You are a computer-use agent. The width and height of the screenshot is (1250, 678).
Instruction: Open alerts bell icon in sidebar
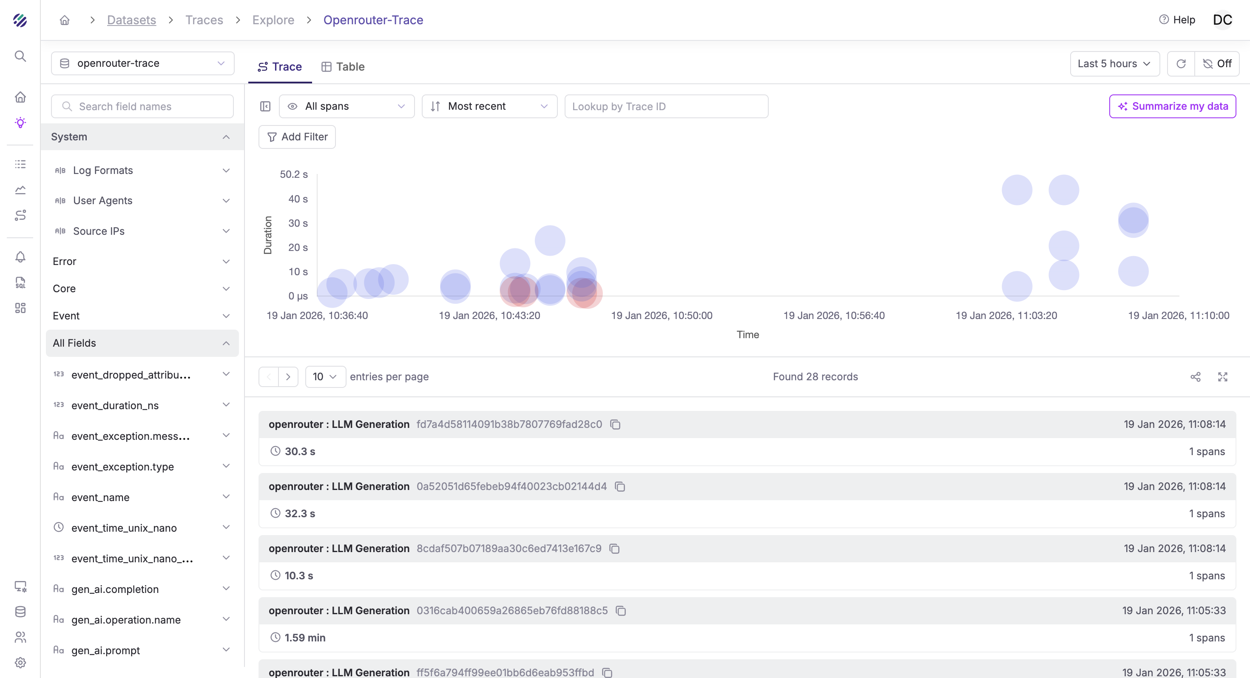point(20,257)
